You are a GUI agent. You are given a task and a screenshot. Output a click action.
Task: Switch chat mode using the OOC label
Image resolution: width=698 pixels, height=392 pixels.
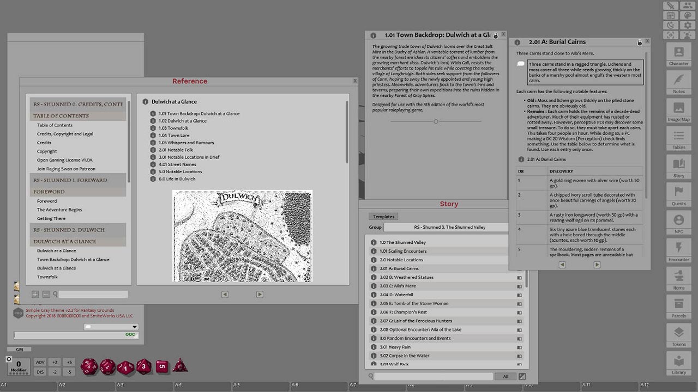pyautogui.click(x=130, y=334)
